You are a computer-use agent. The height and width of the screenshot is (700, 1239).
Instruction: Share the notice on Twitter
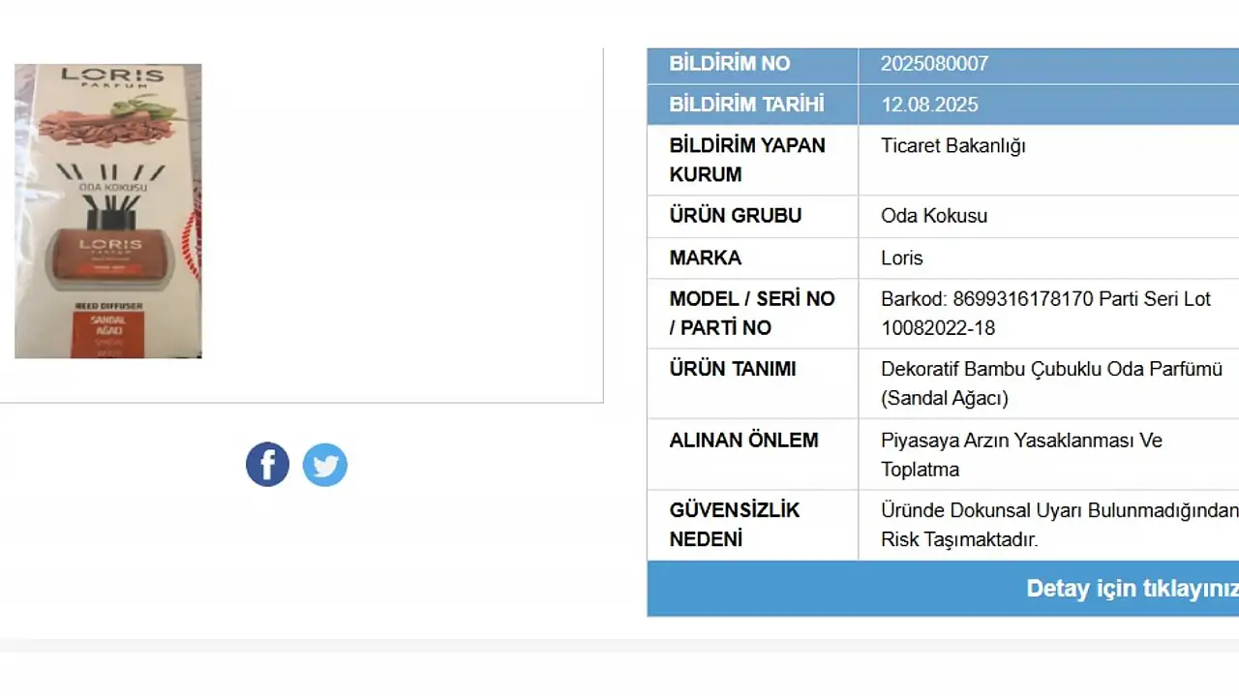pos(325,466)
